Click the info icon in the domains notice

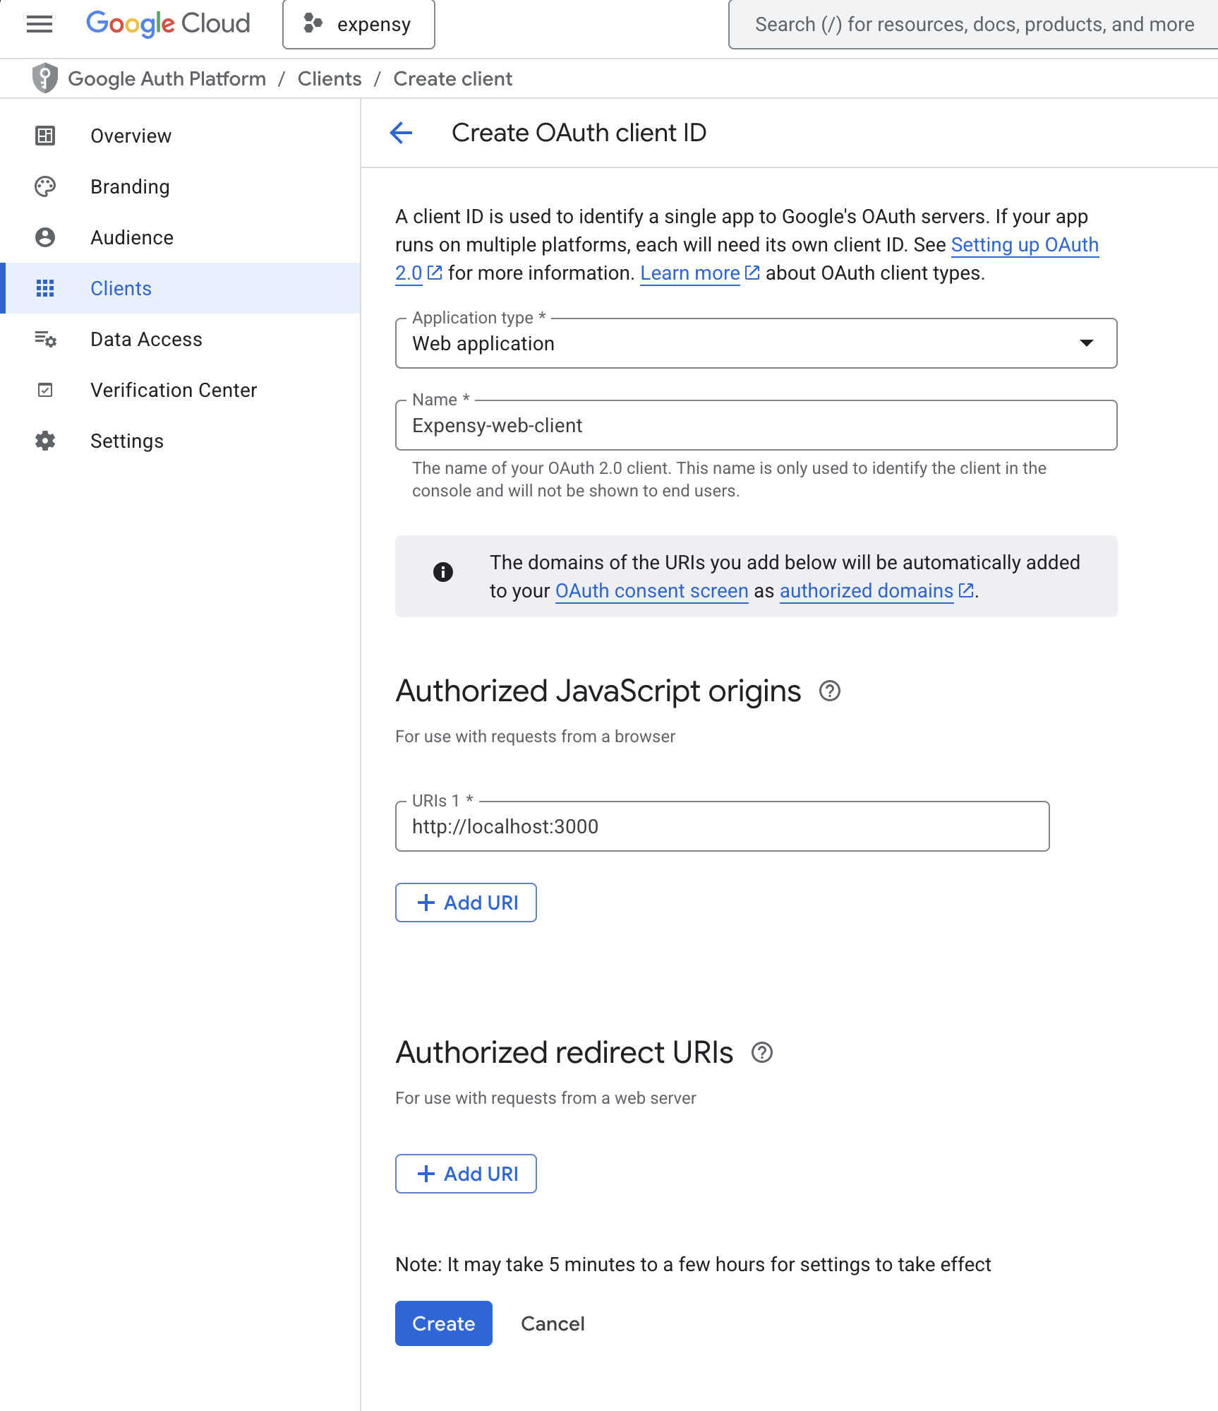pyautogui.click(x=443, y=572)
